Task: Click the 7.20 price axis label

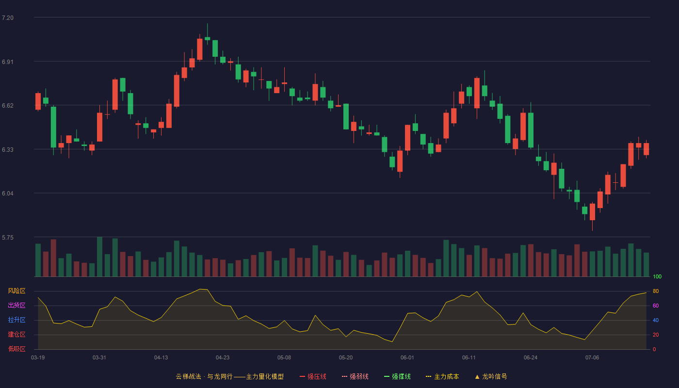Action: pyautogui.click(x=8, y=18)
